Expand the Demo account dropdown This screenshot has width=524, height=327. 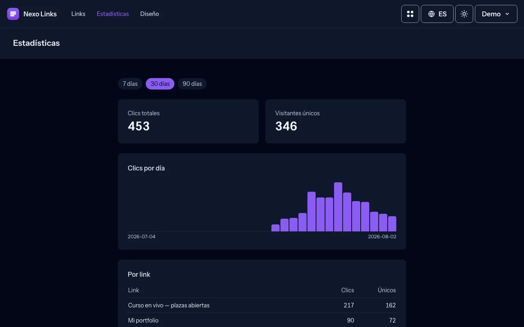496,14
